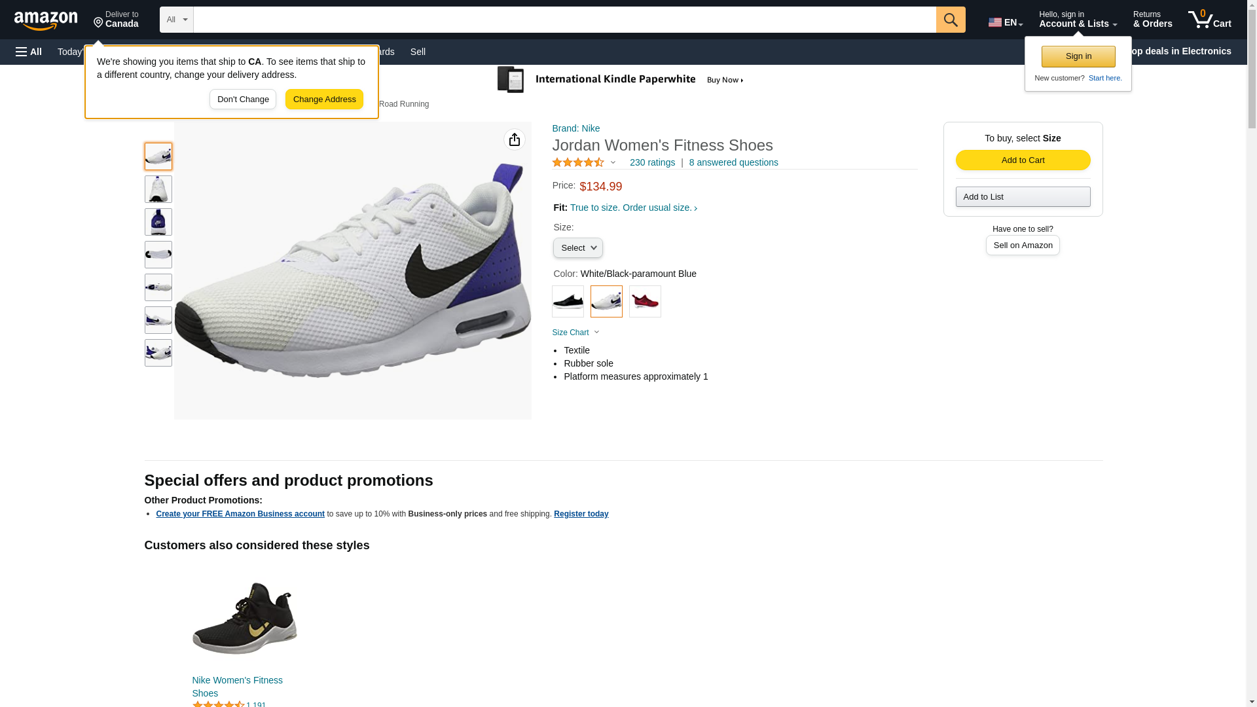Open the Size select dropdown
The image size is (1257, 707).
tap(577, 247)
